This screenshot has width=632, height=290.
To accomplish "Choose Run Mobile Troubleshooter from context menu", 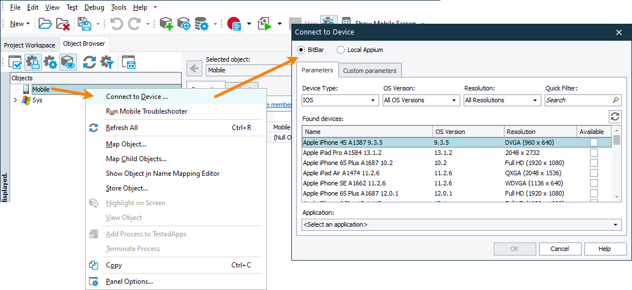I will (146, 111).
